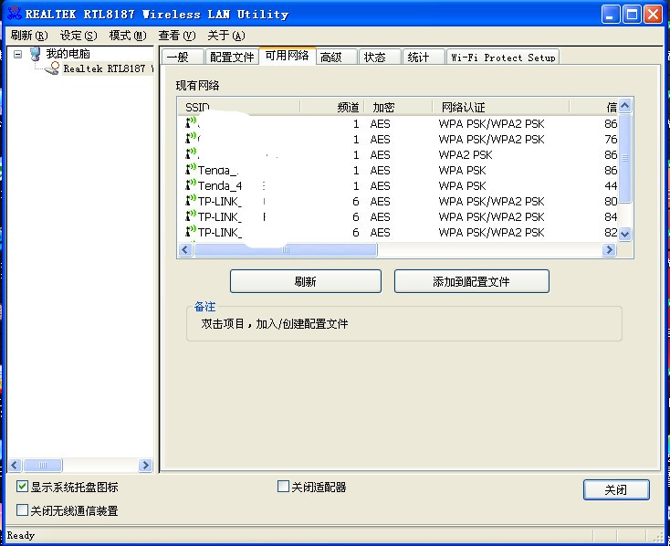The width and height of the screenshot is (670, 546).
Task: Sort by the 网络认证 column header
Action: (x=501, y=107)
